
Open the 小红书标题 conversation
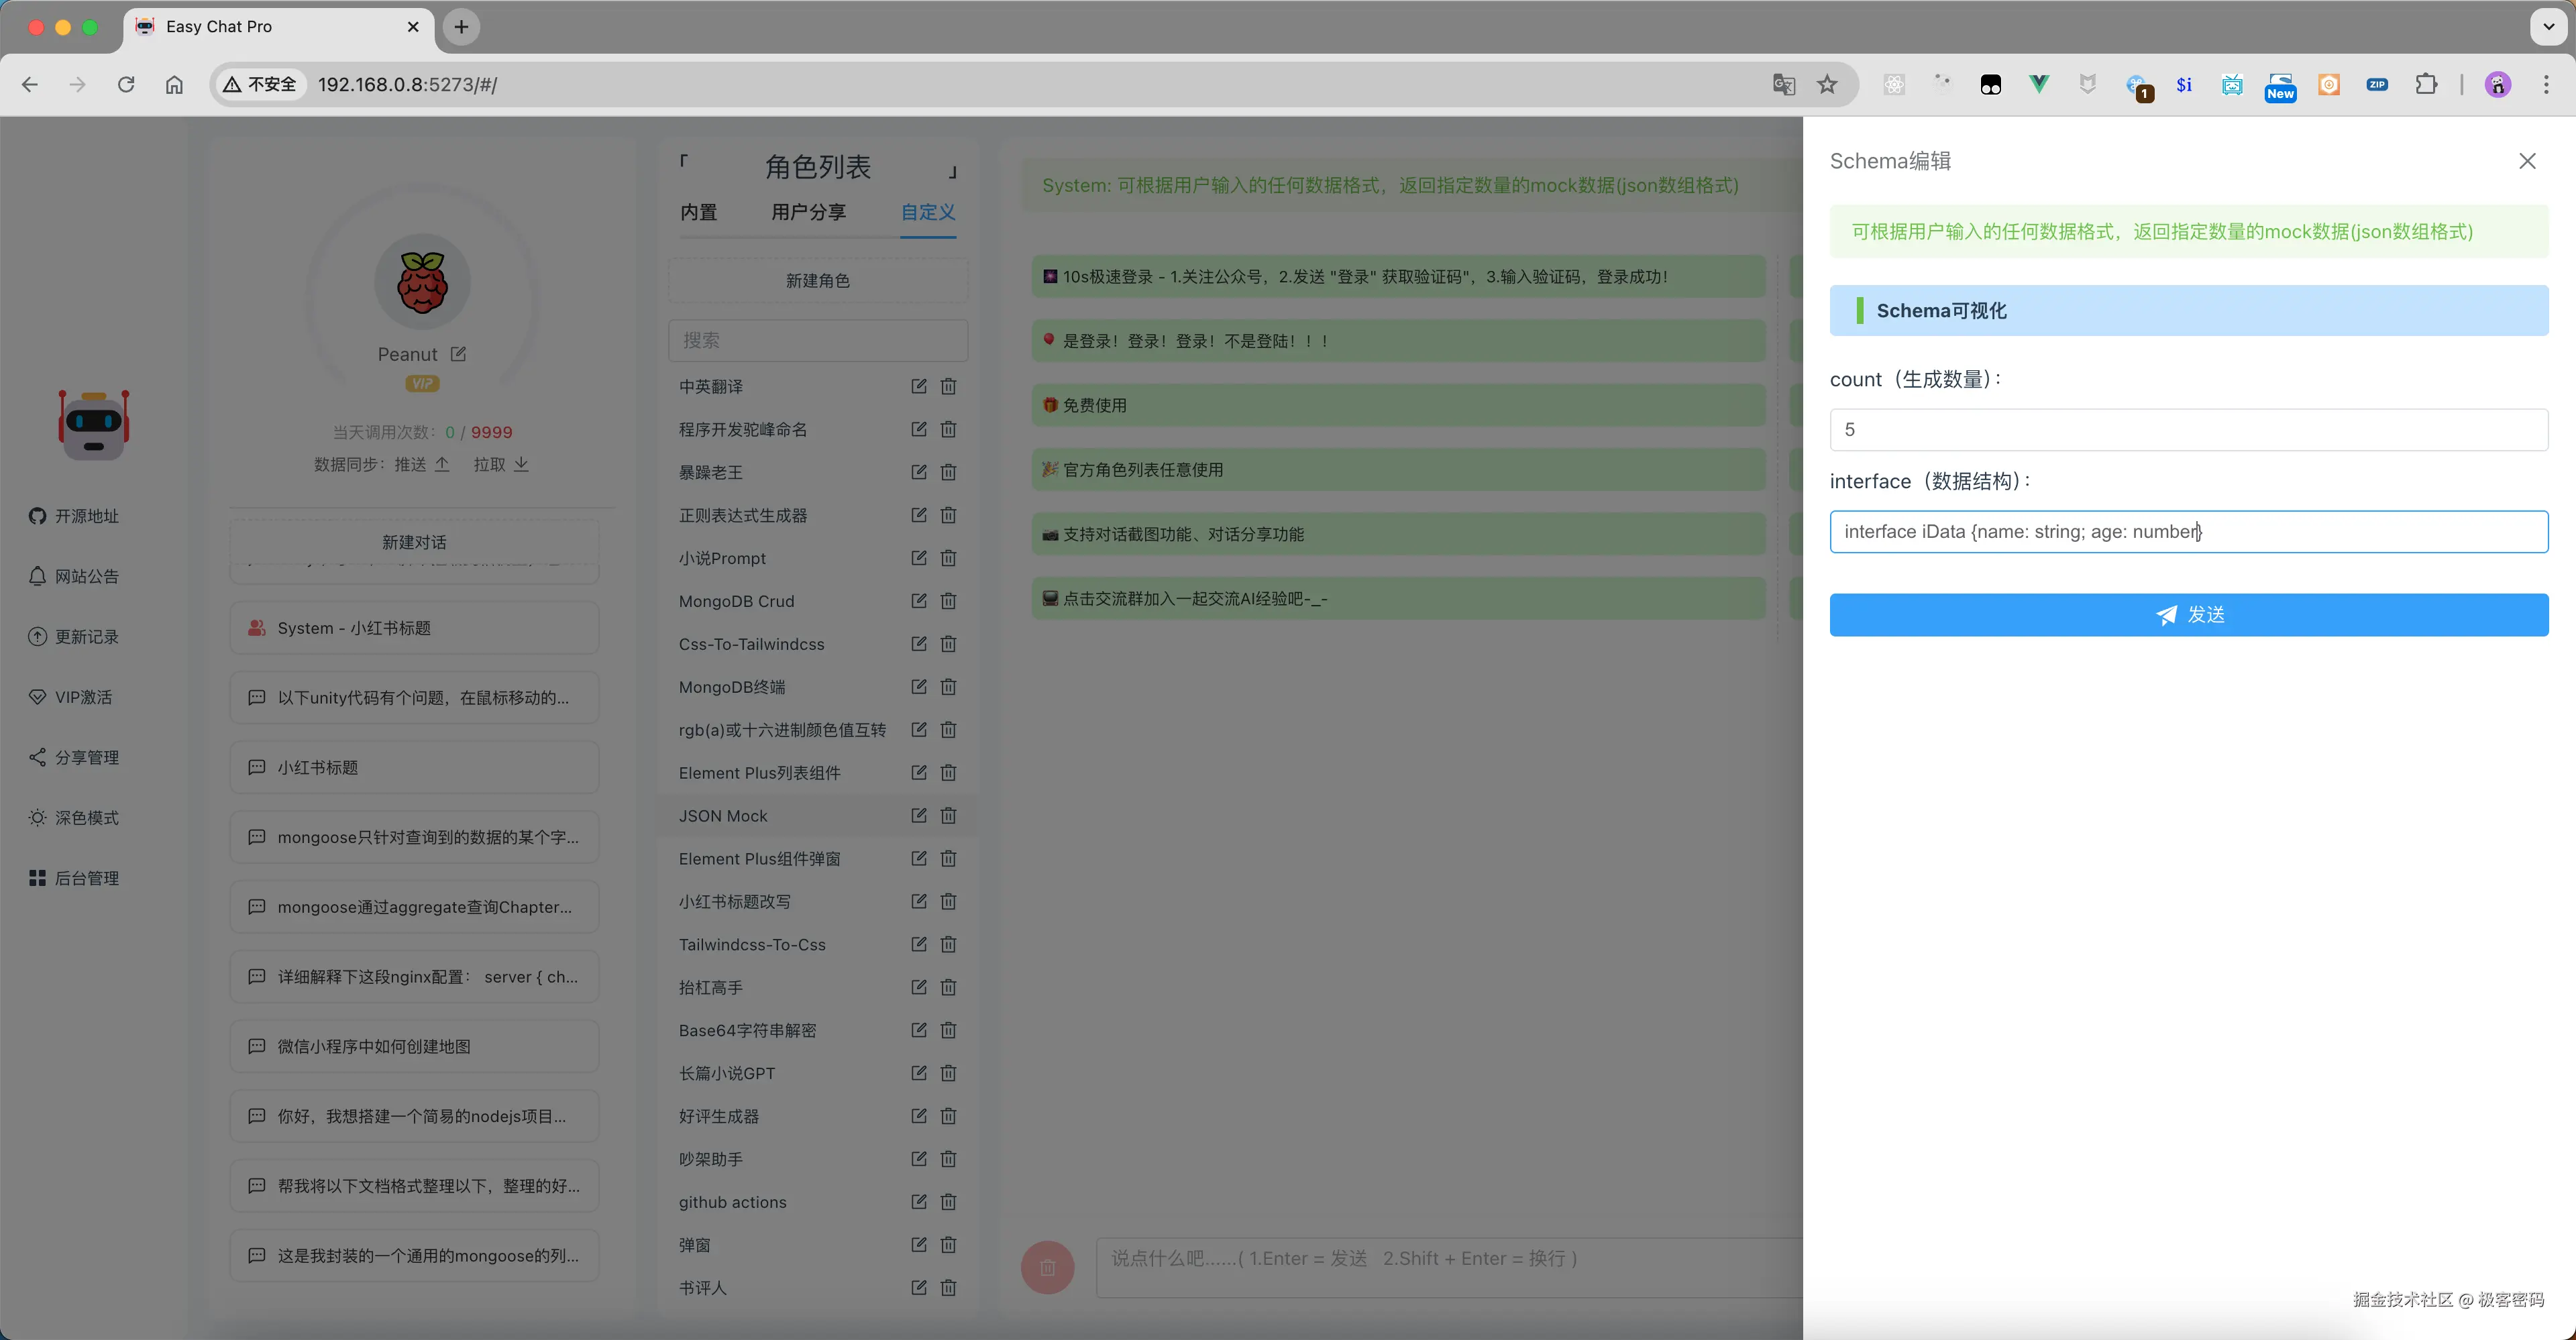click(x=414, y=767)
